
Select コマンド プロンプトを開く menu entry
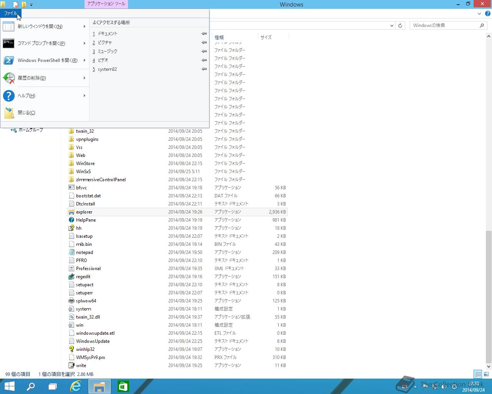[x=45, y=43]
